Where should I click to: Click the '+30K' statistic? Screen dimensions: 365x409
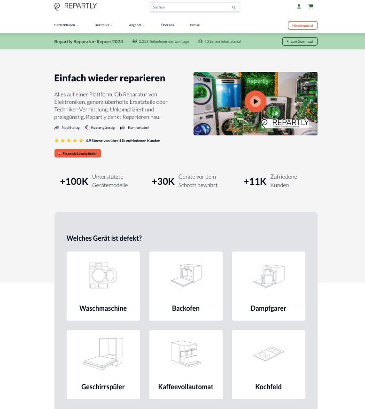point(163,181)
